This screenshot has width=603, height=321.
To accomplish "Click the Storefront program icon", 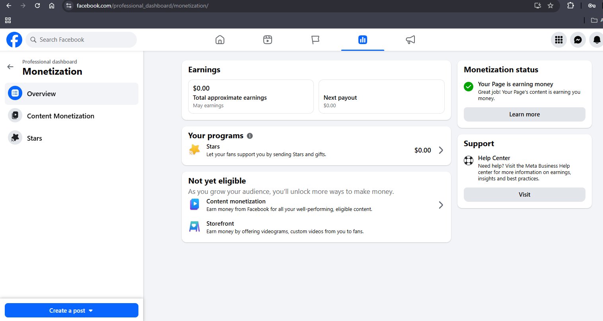I will (x=195, y=226).
